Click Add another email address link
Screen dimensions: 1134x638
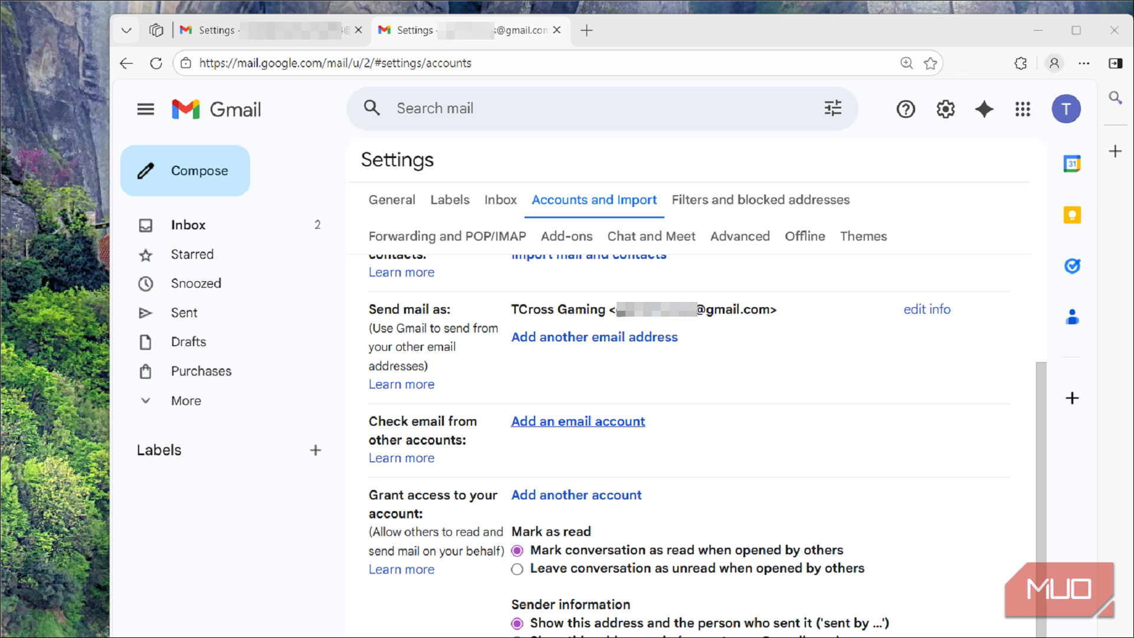[x=594, y=337]
